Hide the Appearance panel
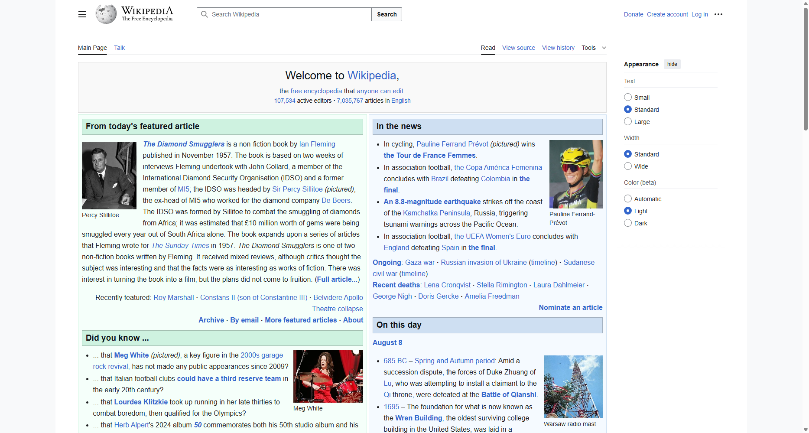Screen dimensions: 809x433 672,64
